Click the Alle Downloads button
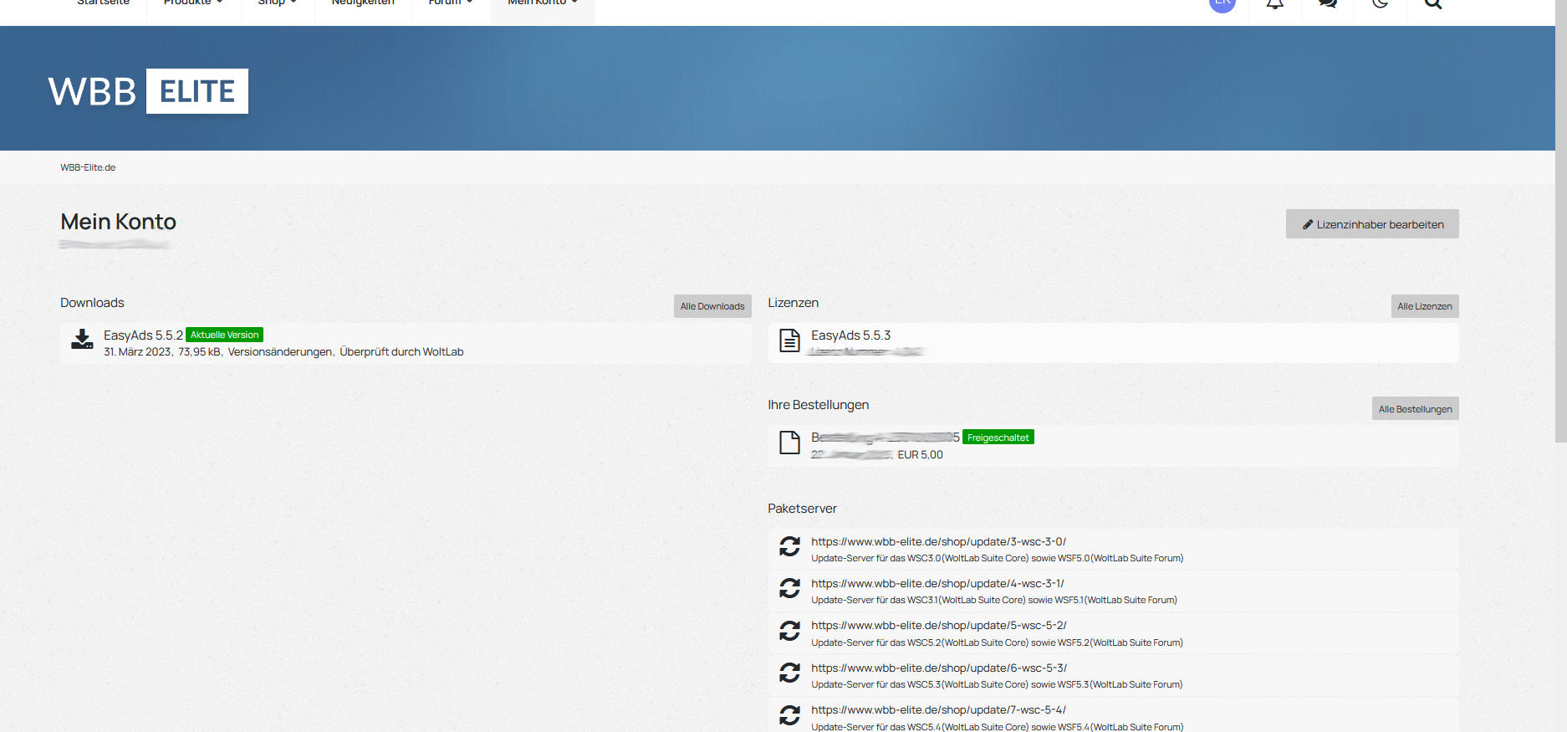The image size is (1567, 732). click(x=712, y=306)
